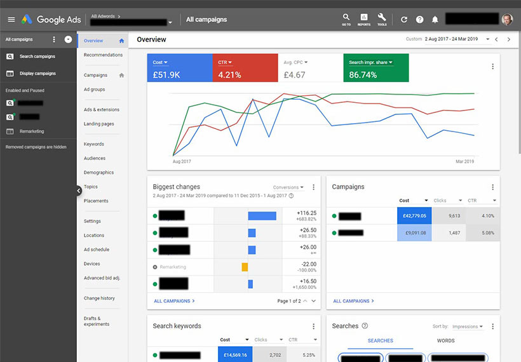521x362 pixels.
Task: Open Devices page
Action: 91,264
